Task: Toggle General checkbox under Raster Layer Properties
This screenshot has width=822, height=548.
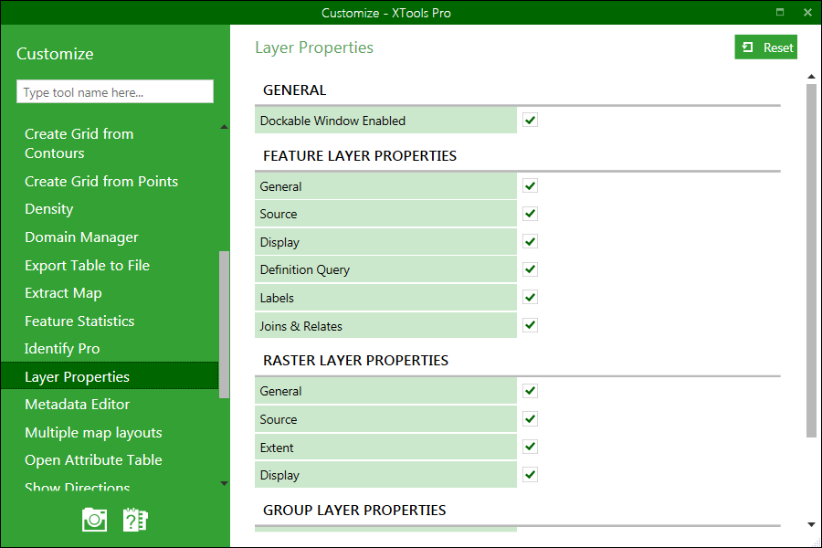Action: pyautogui.click(x=530, y=391)
